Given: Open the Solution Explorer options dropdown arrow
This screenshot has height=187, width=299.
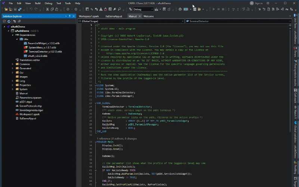Looking at the screenshot, I should 66,16.
